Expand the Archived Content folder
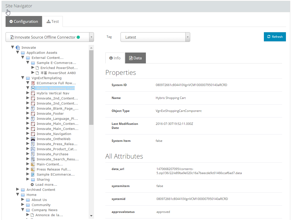The image size is (292, 220). (18, 189)
